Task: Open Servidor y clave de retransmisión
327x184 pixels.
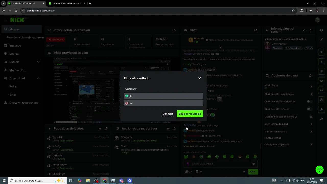Action: tap(25, 37)
